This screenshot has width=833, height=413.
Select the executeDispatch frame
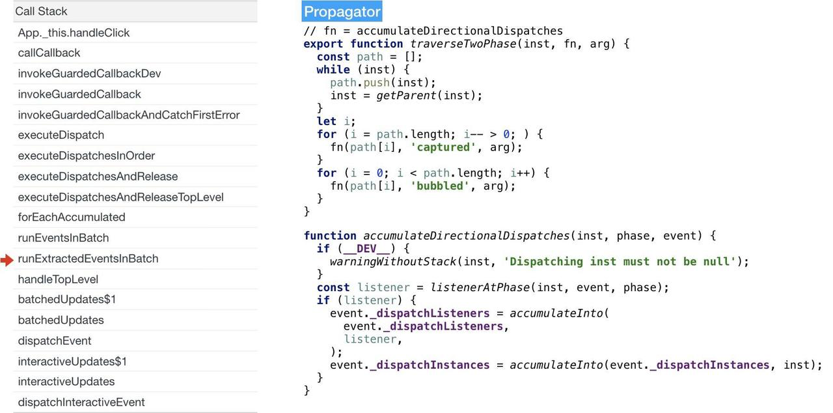[x=135, y=135]
